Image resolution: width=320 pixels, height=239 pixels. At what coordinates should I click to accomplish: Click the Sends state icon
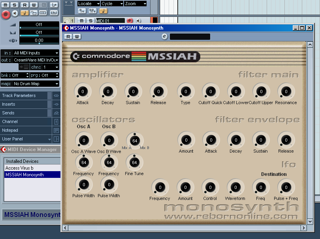coord(56,113)
